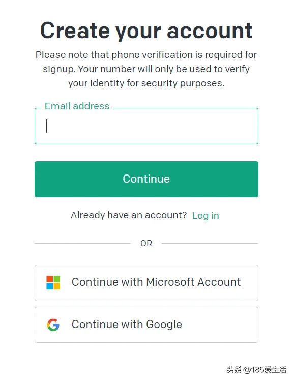The image size is (293, 380).
Task: Open the Log in link
Action: [206, 216]
